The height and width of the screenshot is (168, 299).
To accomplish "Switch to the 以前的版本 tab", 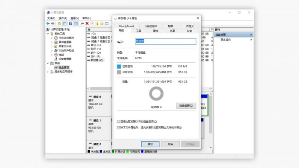I will (x=151, y=26).
